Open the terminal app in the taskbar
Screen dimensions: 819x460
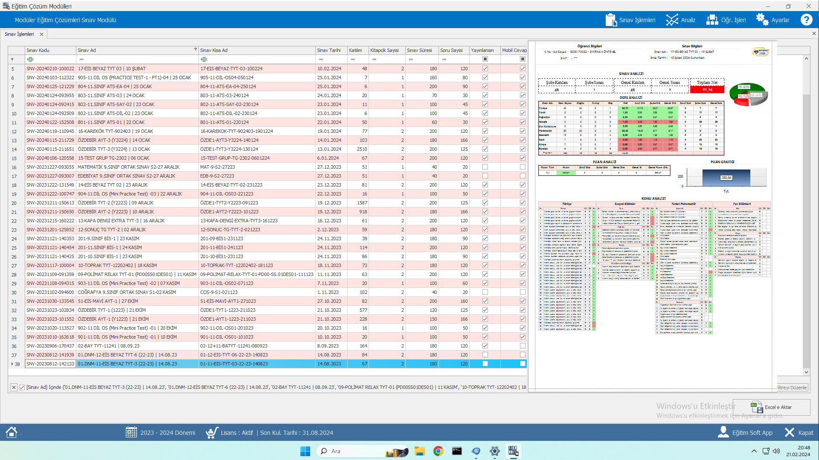457,451
